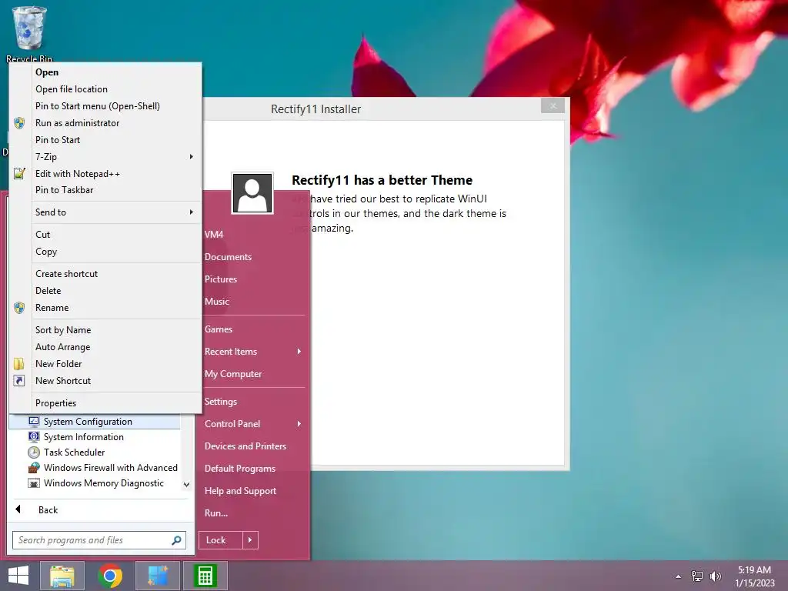
Task: Show hidden tray icons arrow
Action: [679, 576]
